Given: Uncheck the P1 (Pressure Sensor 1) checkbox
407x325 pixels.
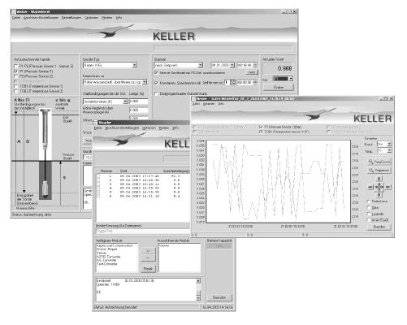Looking at the screenshot, I should tap(15, 71).
